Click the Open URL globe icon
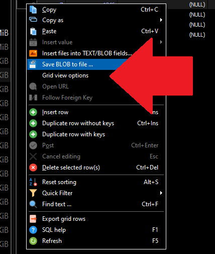 coord(33,87)
